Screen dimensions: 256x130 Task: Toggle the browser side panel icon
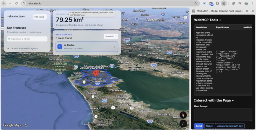[224, 3]
